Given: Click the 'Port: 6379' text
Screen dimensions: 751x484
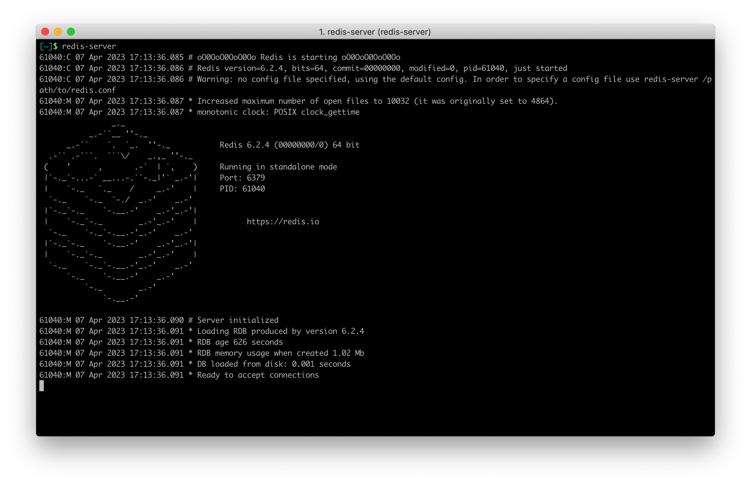Looking at the screenshot, I should click(x=242, y=178).
